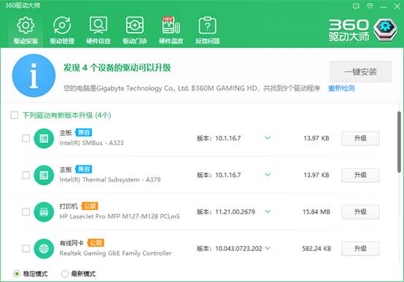Image resolution: width=404 pixels, height=282 pixels.
Task: Click the 重新检测 link
Action: [x=341, y=88]
